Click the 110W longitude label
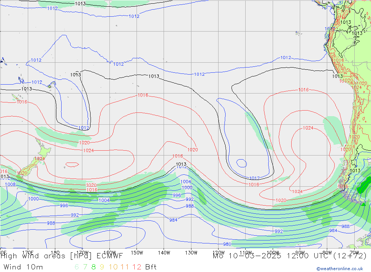Screen dimensions: 371x272 coord(246,253)
